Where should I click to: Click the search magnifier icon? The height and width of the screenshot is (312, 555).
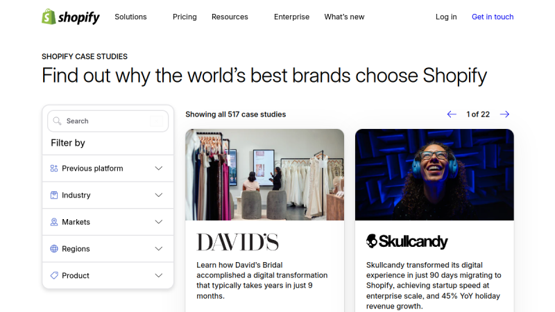[57, 121]
